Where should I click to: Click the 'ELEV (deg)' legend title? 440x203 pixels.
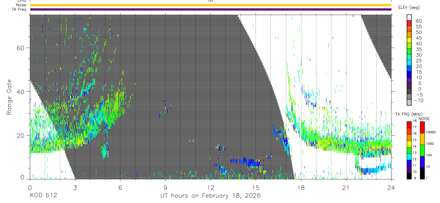click(x=409, y=8)
